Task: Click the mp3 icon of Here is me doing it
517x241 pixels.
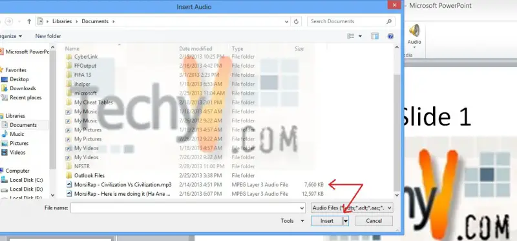Action: pos(69,194)
